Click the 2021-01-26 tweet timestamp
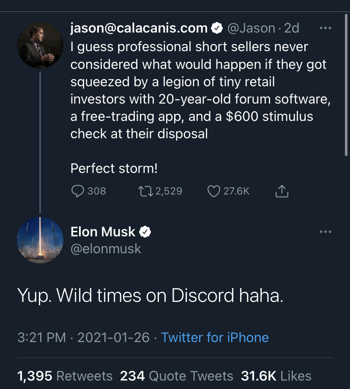The image size is (350, 389). [113, 337]
